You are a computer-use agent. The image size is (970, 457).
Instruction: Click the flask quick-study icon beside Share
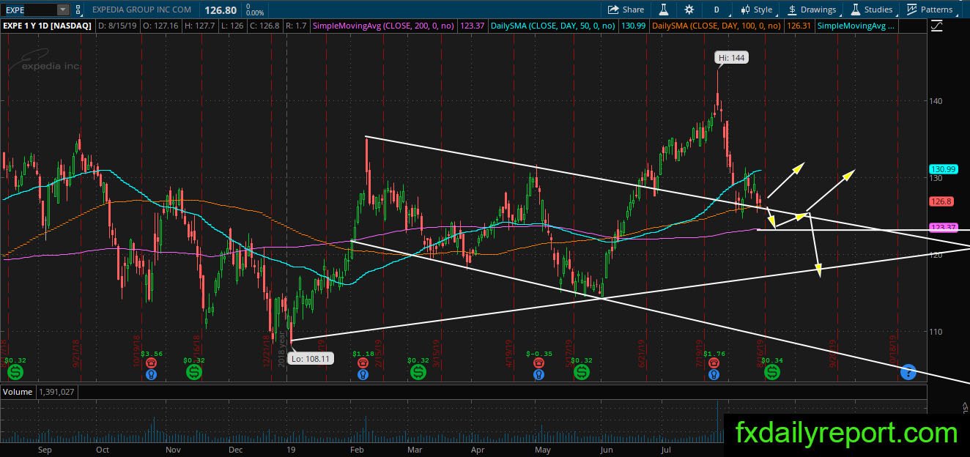(664, 10)
